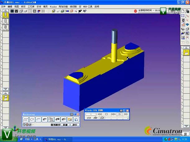Open the Window menu
This screenshot has width=190, height=142.
point(53,7)
